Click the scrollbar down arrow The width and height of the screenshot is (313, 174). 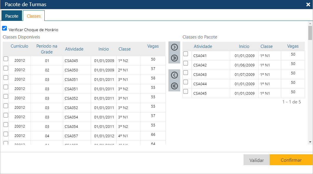click(310, 142)
